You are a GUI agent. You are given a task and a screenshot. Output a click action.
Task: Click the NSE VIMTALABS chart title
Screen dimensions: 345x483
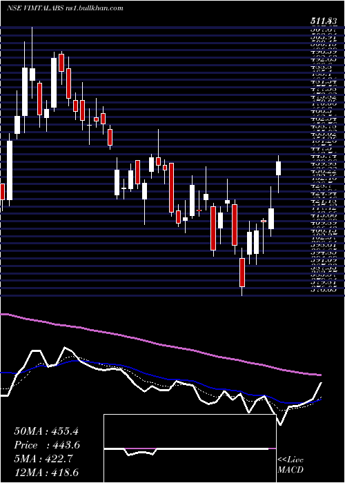point(66,8)
